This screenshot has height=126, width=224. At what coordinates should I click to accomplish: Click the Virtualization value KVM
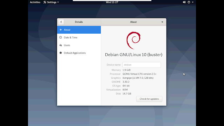(125, 90)
